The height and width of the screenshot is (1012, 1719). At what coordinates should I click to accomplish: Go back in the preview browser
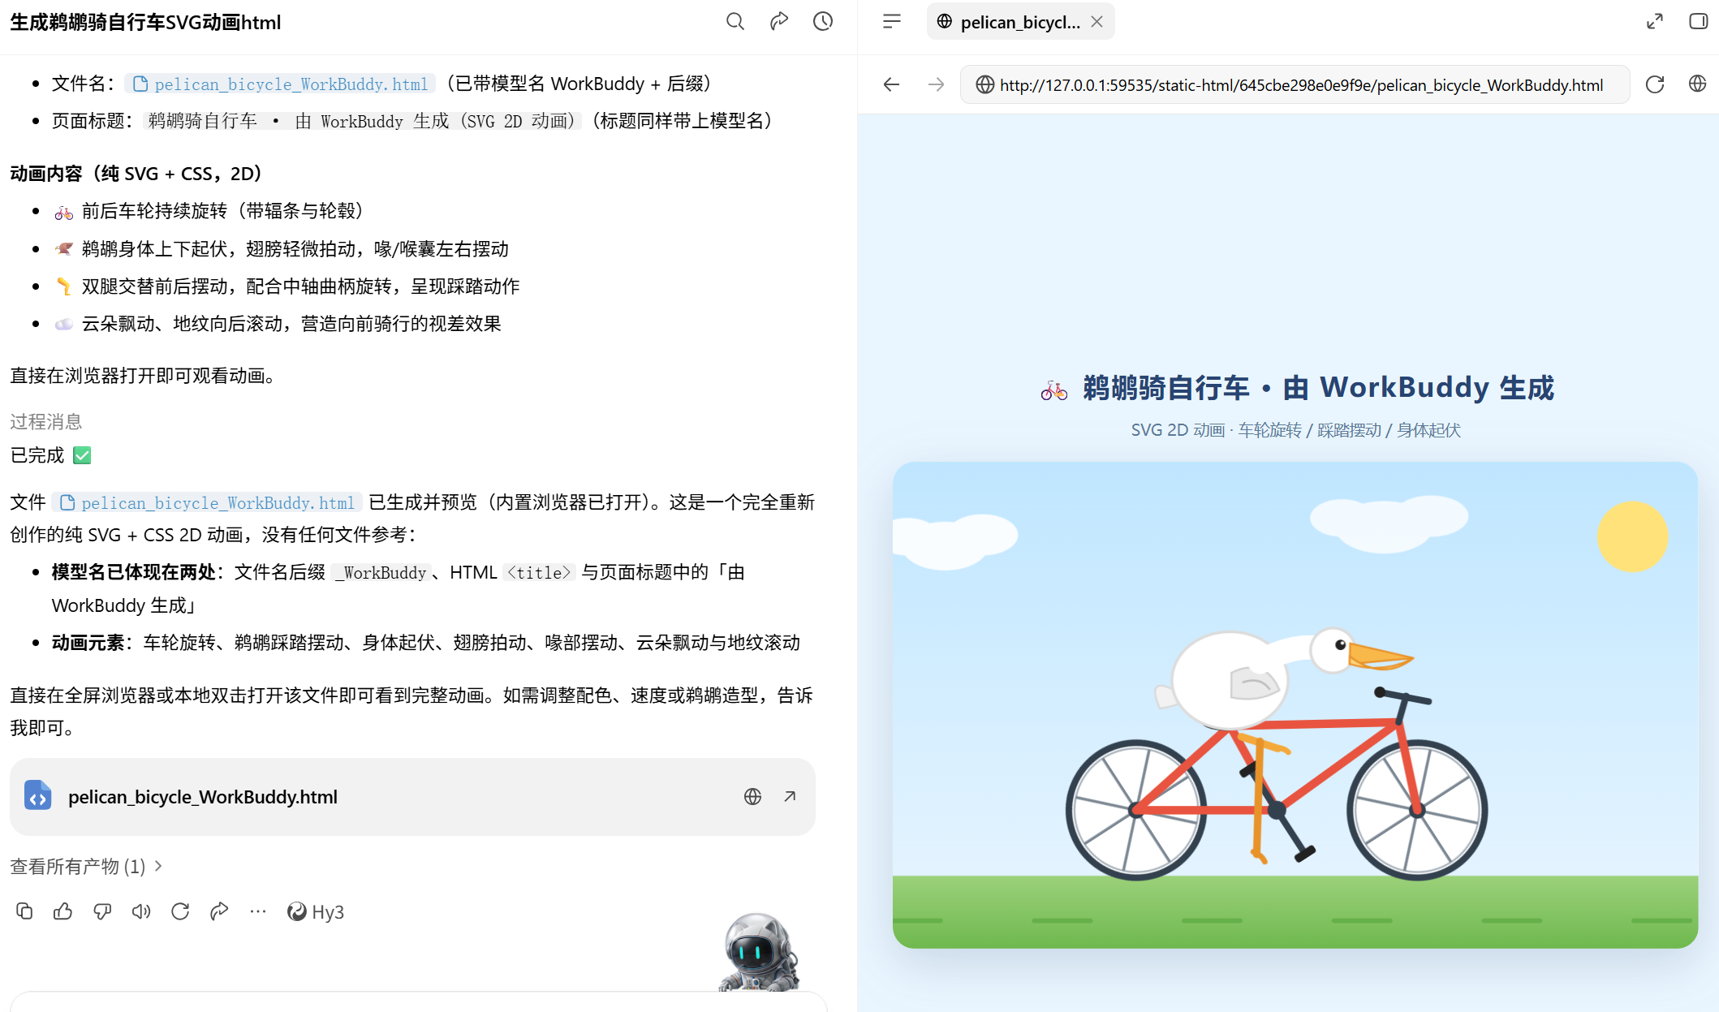(x=892, y=84)
